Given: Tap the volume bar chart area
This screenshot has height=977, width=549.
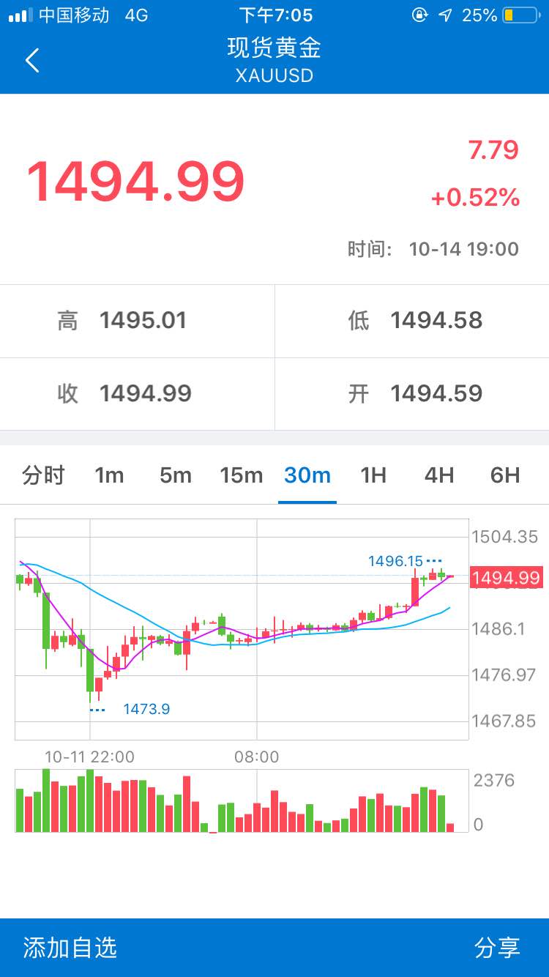Looking at the screenshot, I should [x=242, y=800].
